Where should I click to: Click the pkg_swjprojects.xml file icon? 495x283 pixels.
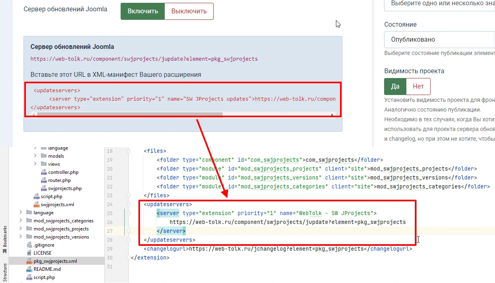pos(30,261)
